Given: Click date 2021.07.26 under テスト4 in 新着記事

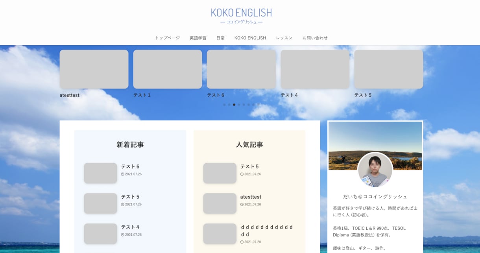Looking at the screenshot, I should tap(133, 235).
